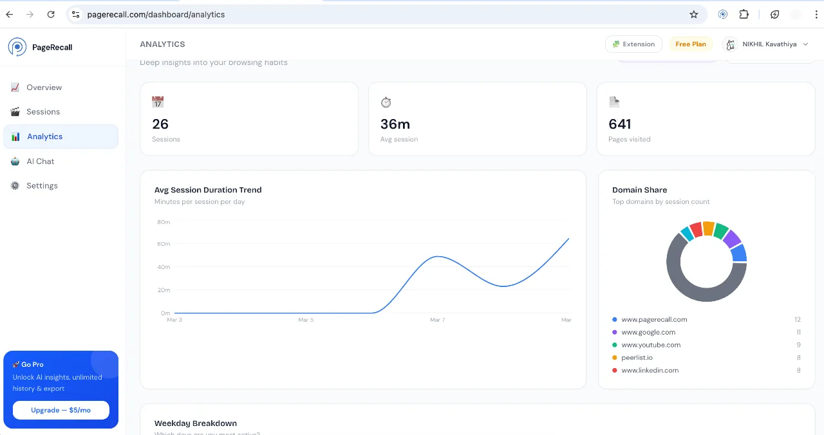
Task: Open the Chrome three-dot menu
Action: [816, 14]
